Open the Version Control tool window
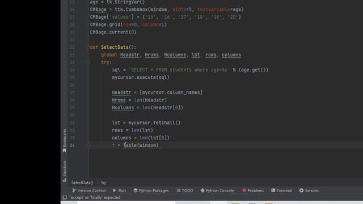This screenshot has height=204, width=363. (89, 190)
